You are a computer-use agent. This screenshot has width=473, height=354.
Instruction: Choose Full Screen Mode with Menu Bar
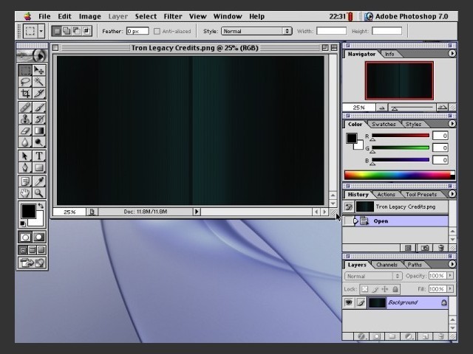(32, 250)
